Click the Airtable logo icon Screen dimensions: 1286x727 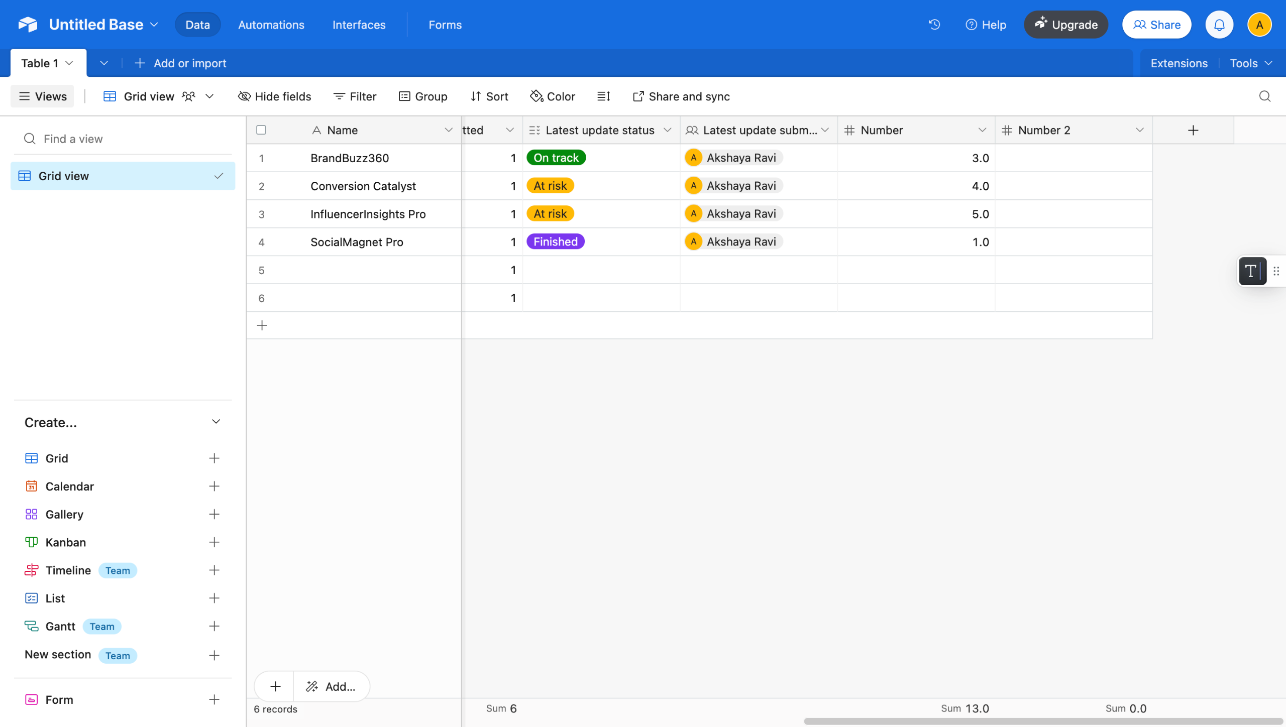tap(28, 25)
